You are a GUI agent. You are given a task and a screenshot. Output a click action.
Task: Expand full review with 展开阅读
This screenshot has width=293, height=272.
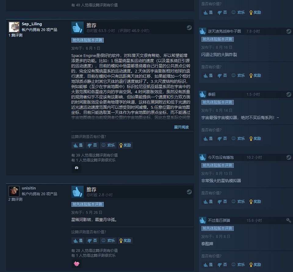[181, 127]
